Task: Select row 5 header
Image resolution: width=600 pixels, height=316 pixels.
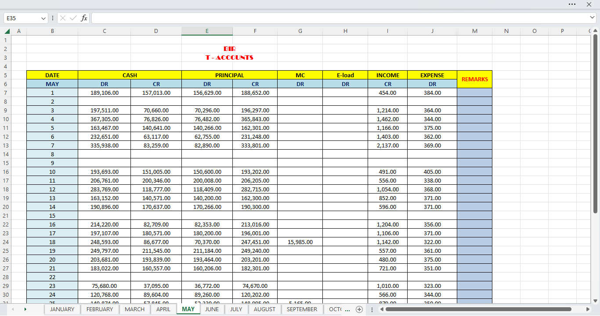Action: point(6,75)
